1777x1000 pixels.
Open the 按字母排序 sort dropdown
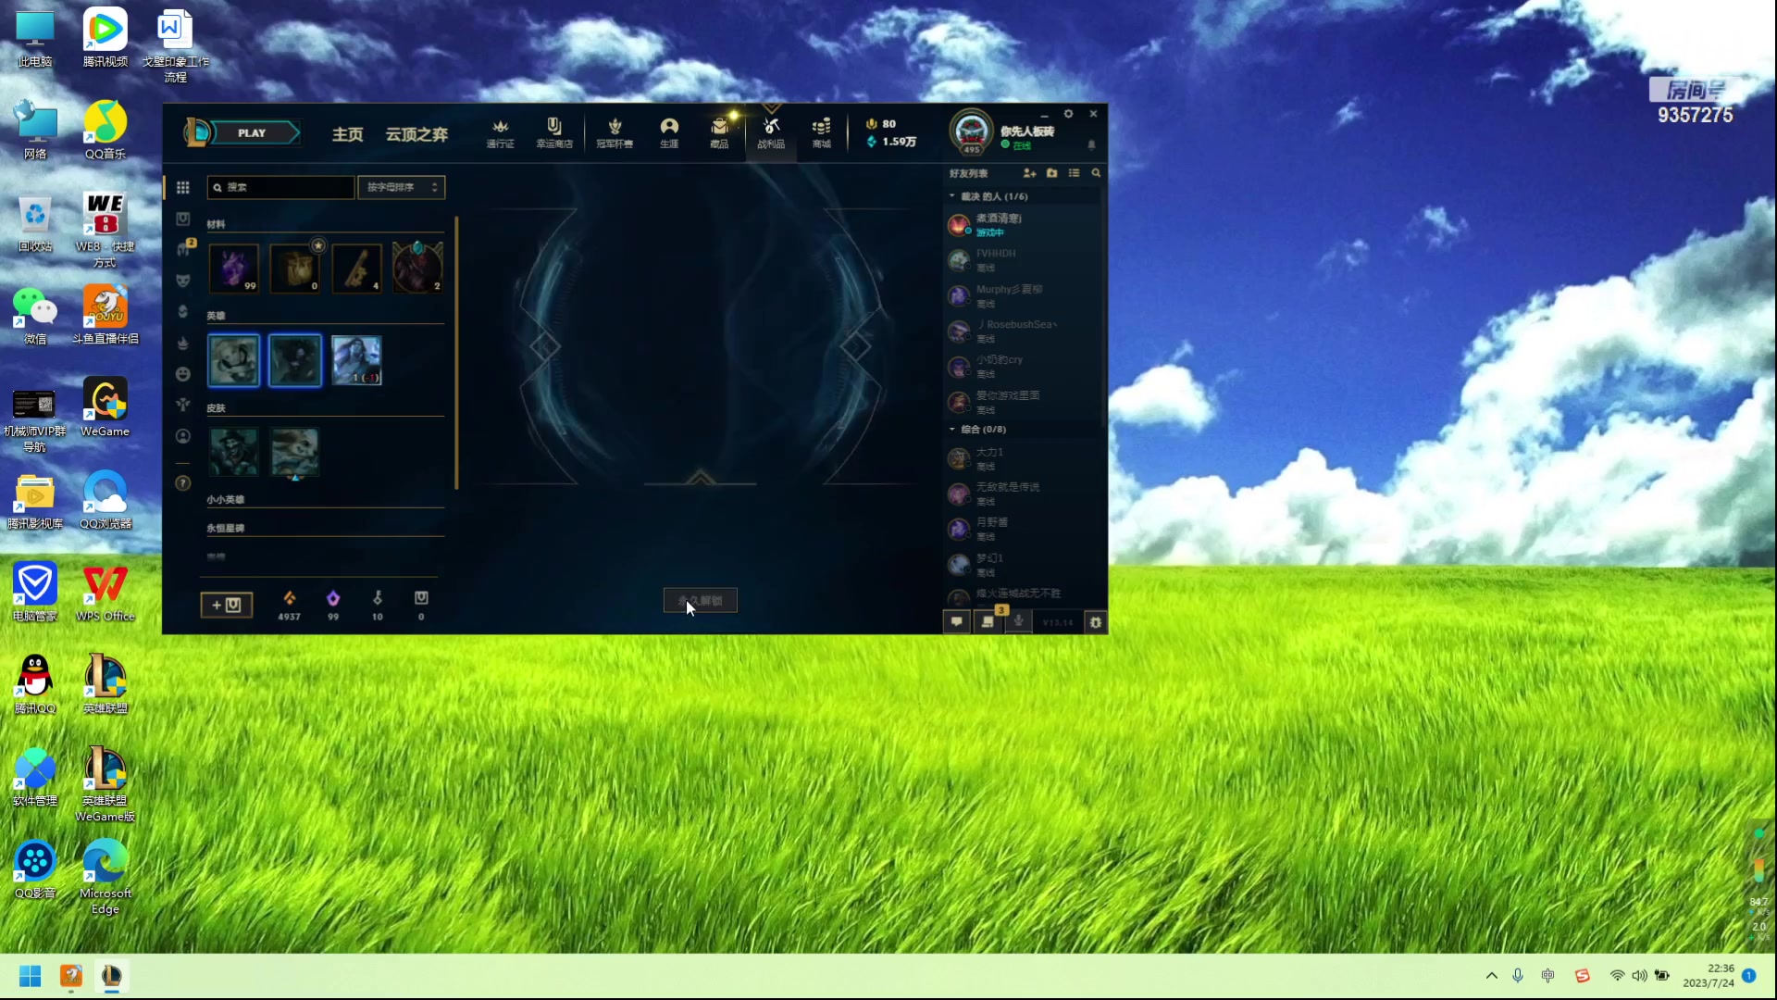401,187
